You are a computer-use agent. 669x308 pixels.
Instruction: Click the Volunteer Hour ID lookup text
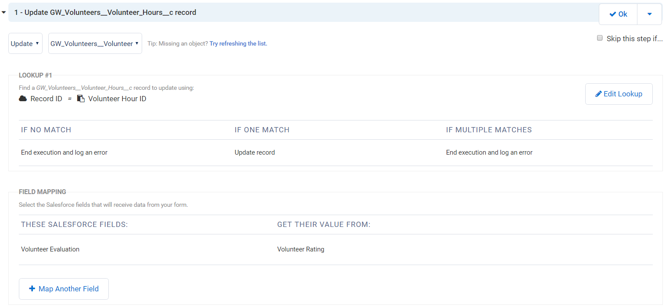117,99
